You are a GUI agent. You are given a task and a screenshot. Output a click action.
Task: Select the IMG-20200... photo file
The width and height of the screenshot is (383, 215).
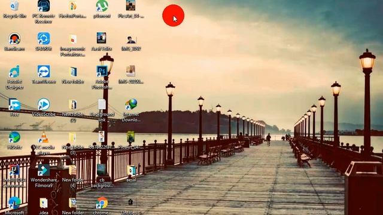(130, 71)
